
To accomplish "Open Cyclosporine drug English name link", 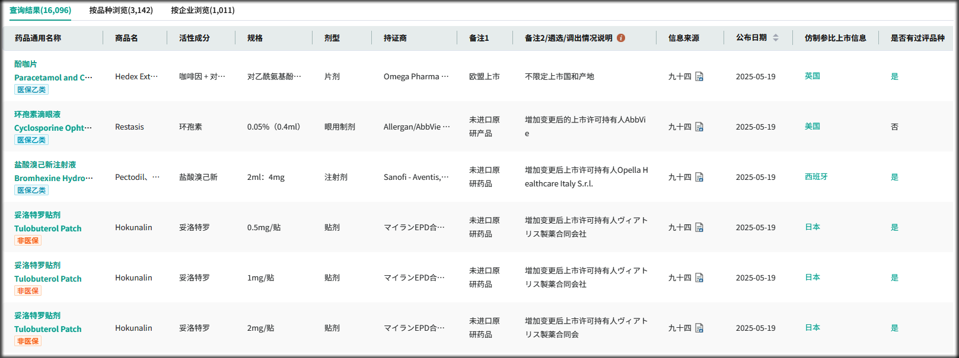I will [53, 128].
